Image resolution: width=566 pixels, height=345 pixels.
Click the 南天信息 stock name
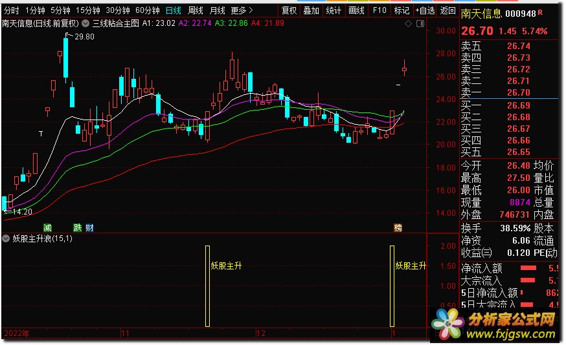[x=481, y=14]
